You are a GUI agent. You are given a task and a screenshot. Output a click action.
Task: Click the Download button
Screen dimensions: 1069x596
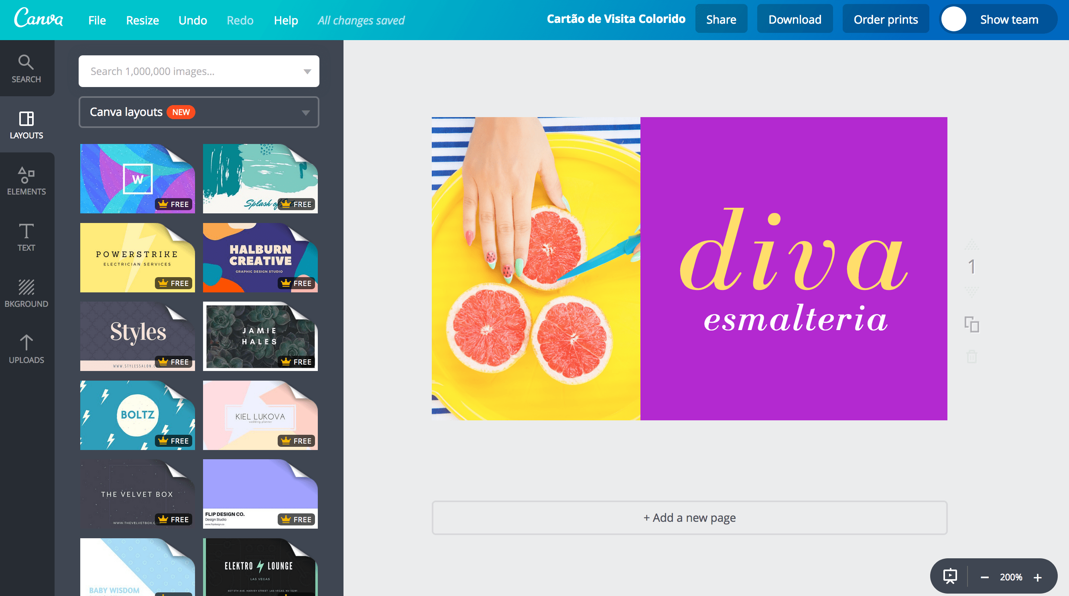point(795,19)
